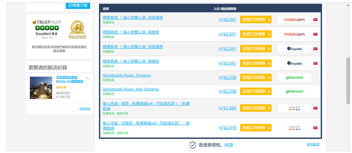Viewport: 352px width, 153px height.
Task: Click the 瀏覽過的飯店紀錄 heading
Action: (x=48, y=68)
